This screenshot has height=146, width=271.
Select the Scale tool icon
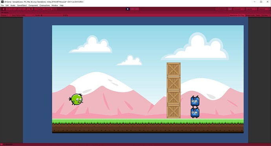[17, 9]
